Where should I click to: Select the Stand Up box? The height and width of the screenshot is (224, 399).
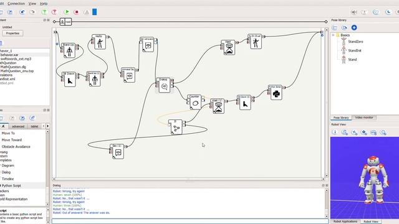click(x=69, y=50)
